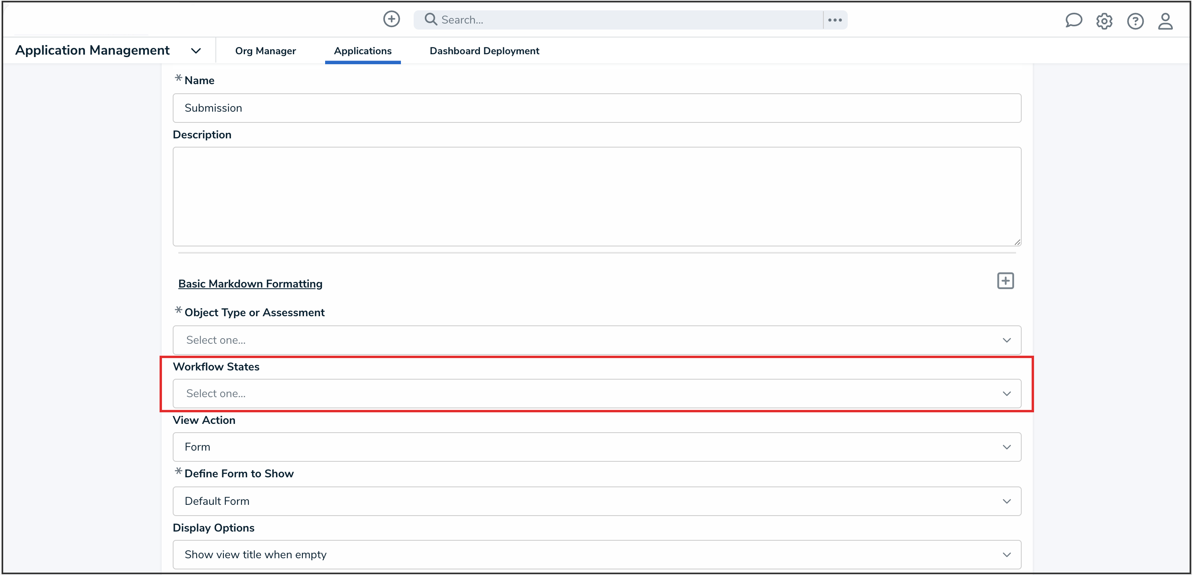Click the Name field containing Submission
This screenshot has width=1192, height=575.
(596, 108)
